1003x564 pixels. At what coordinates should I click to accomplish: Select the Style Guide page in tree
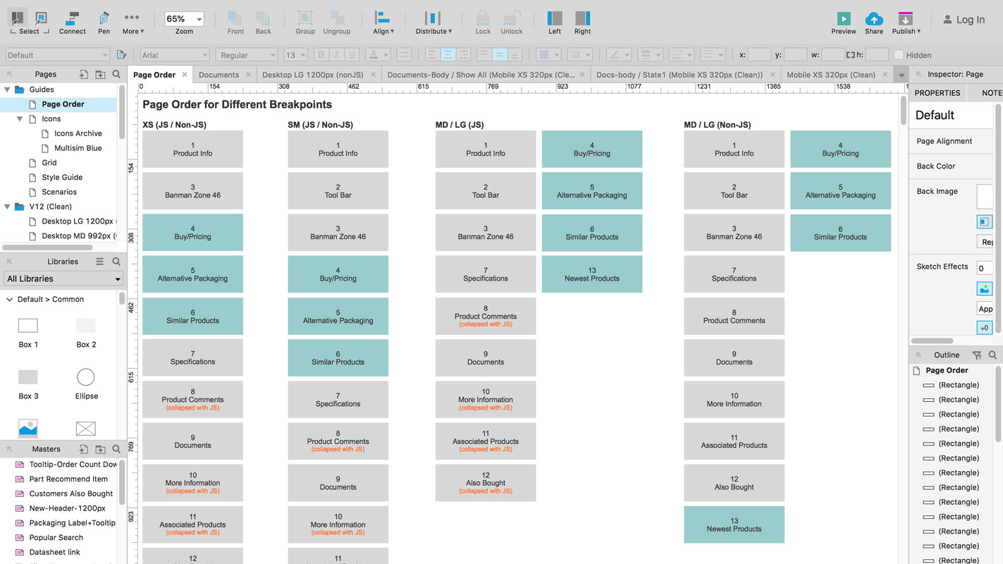62,178
